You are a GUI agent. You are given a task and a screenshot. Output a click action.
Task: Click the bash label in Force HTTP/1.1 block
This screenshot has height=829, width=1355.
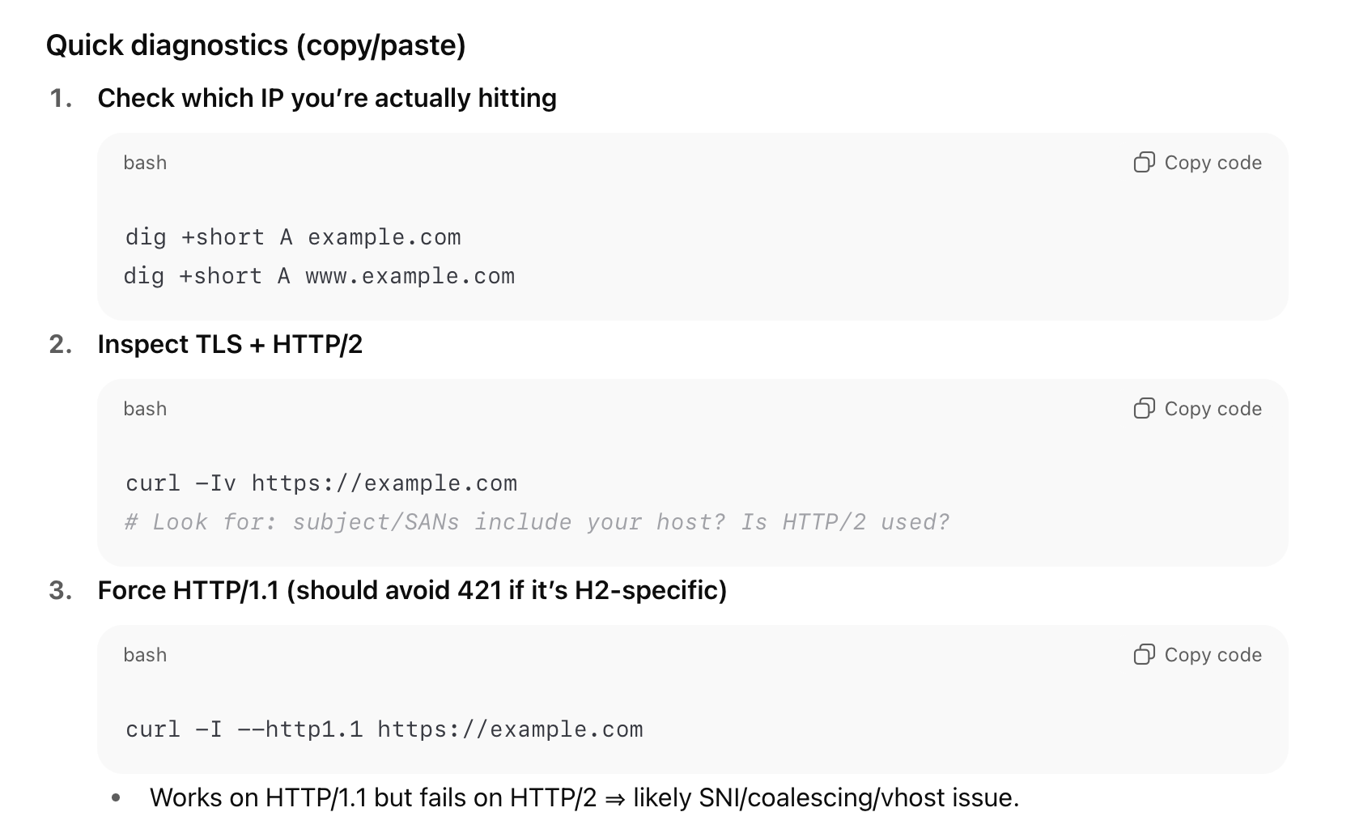pyautogui.click(x=145, y=655)
